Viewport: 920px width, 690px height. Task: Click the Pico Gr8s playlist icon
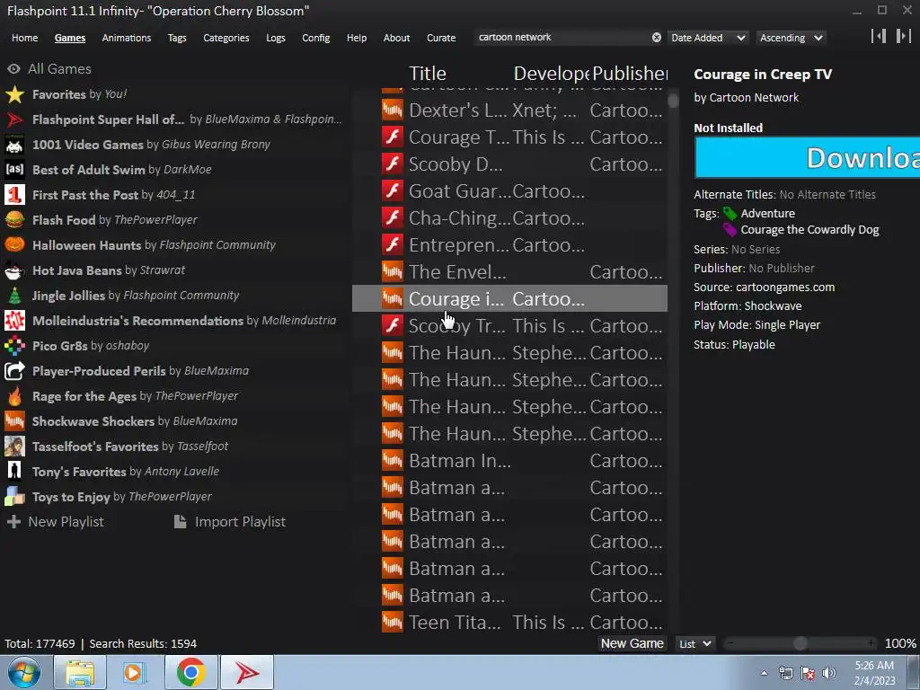[14, 346]
